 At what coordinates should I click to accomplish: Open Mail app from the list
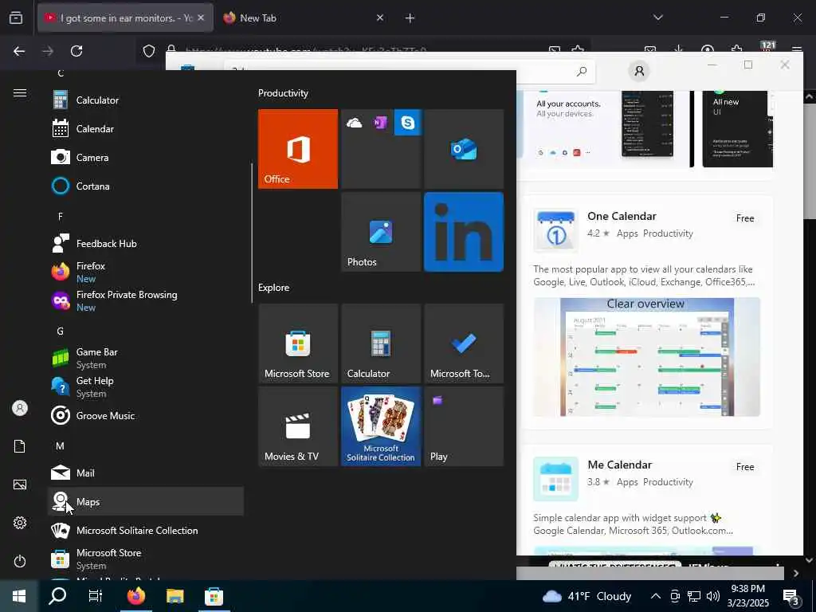pos(146,473)
